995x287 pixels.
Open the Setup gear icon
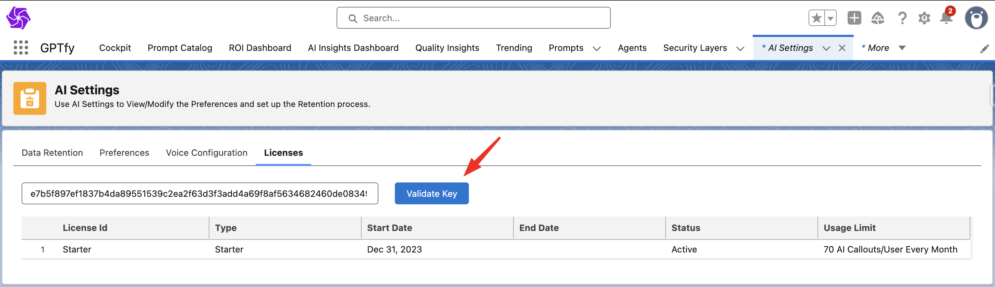coord(924,18)
